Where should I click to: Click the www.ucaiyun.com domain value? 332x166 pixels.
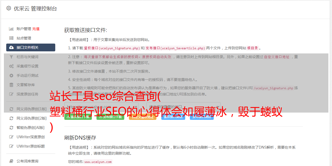tap(98, 162)
